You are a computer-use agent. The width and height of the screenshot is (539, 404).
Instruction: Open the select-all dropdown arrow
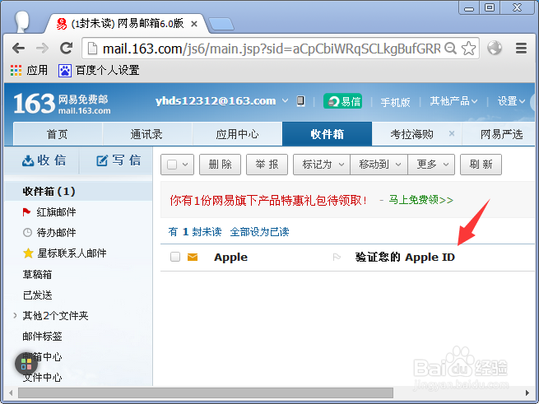[185, 165]
